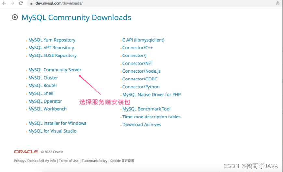The image size is (283, 172).
Task: Open the Download Archives link
Action: [142, 125]
